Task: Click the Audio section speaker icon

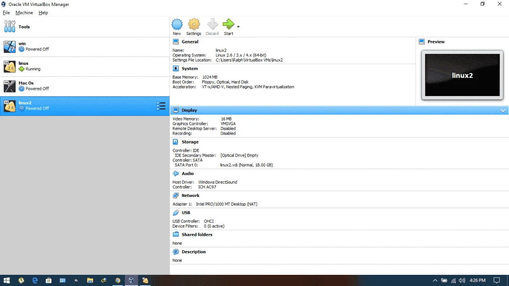Action: 176,174
